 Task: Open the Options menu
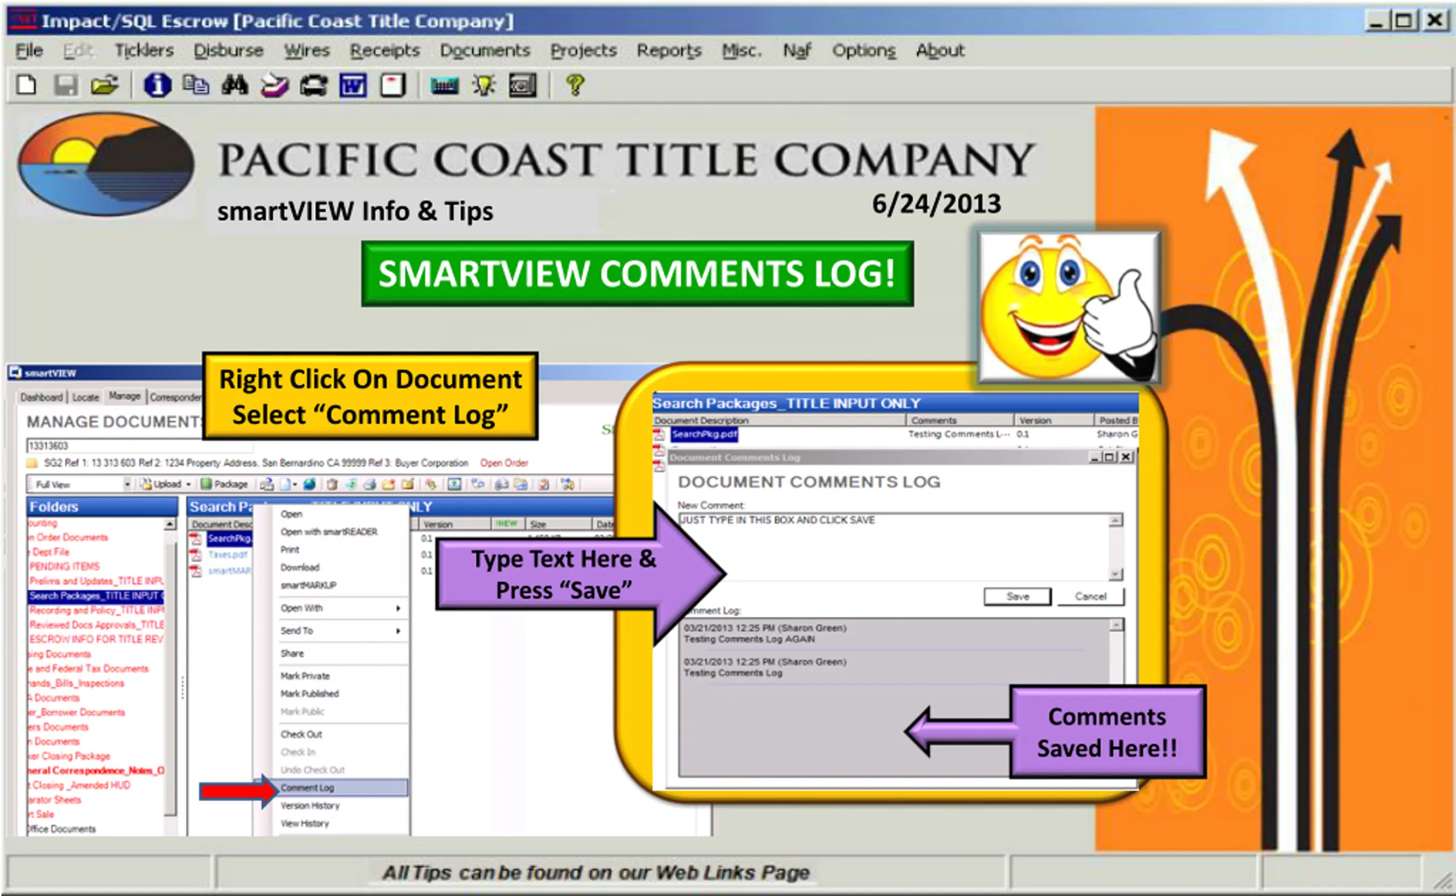point(864,51)
